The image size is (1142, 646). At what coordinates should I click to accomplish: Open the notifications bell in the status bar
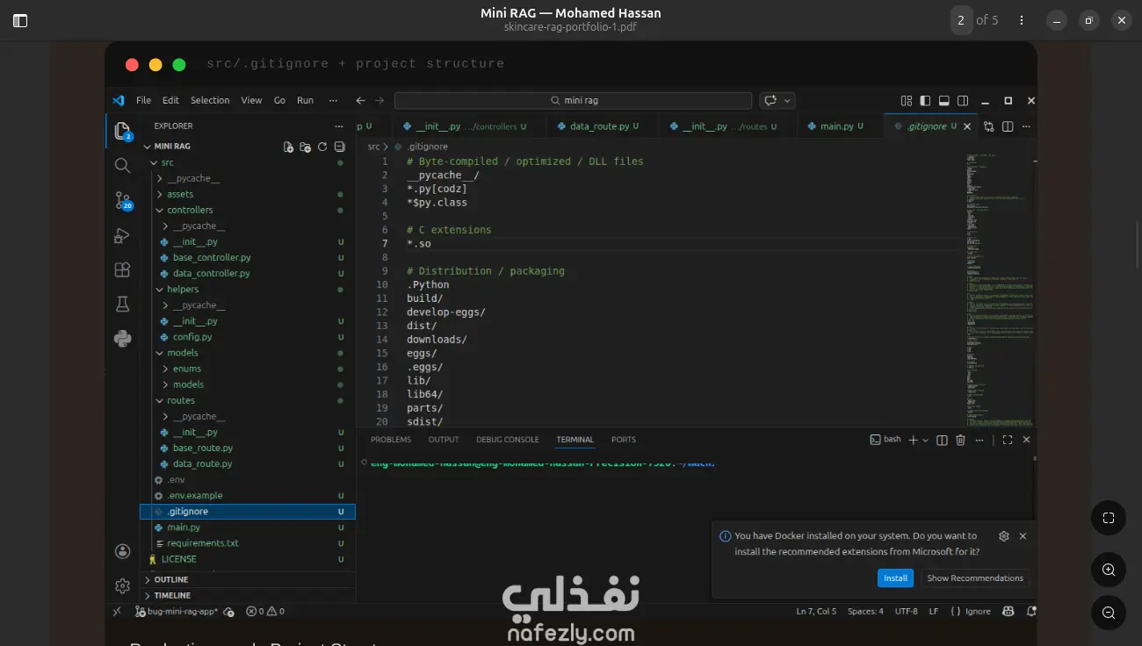pyautogui.click(x=1031, y=611)
